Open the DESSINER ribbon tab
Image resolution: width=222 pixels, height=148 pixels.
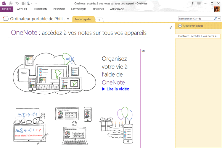point(59,9)
